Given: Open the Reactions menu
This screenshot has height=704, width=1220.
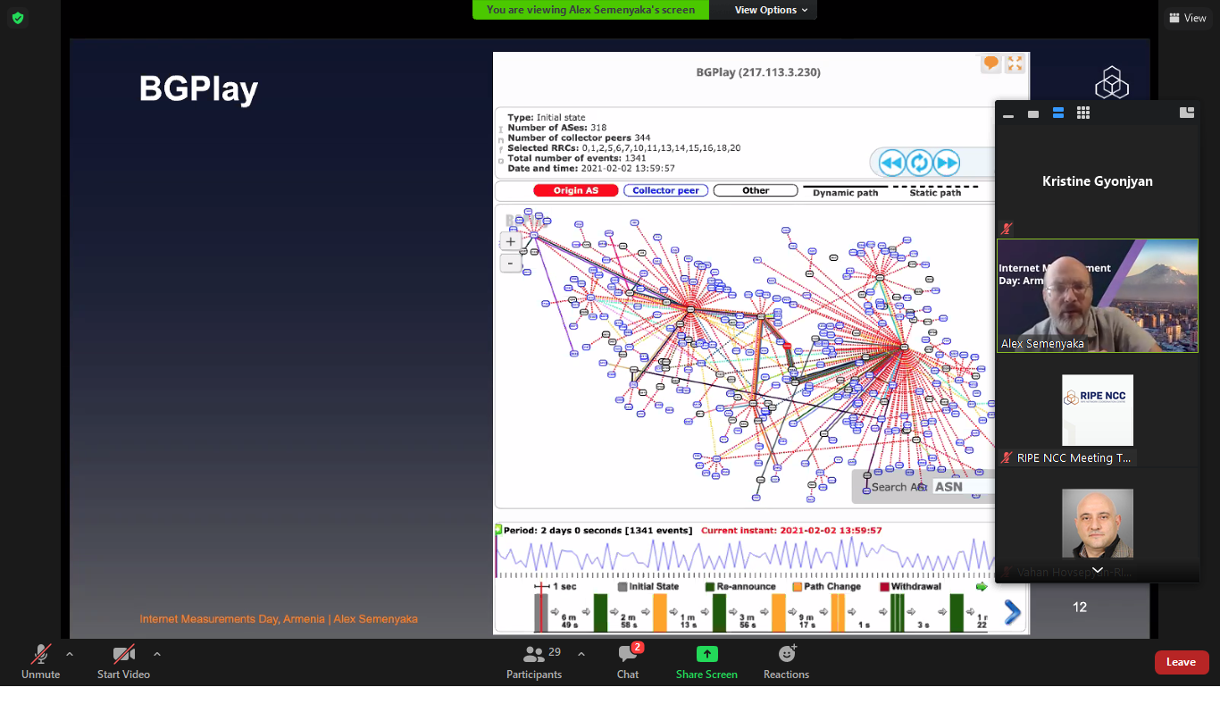Looking at the screenshot, I should point(786,663).
